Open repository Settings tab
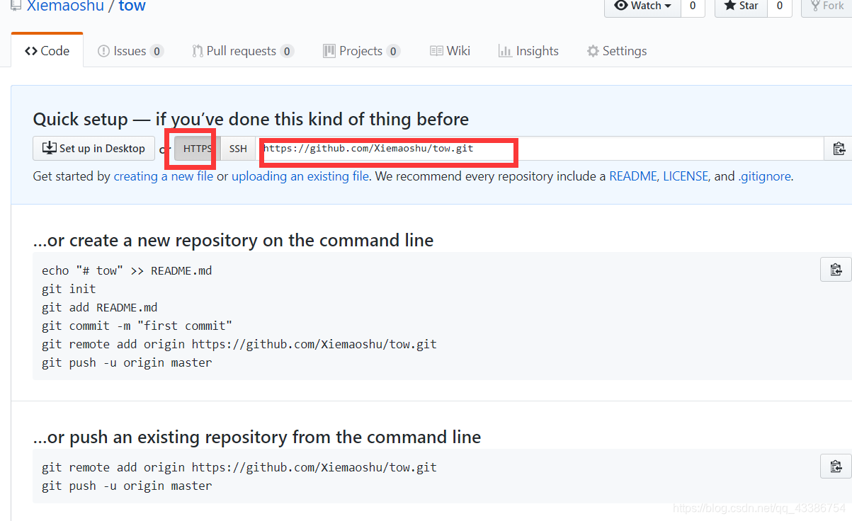Screen dimensions: 852x521 point(616,51)
